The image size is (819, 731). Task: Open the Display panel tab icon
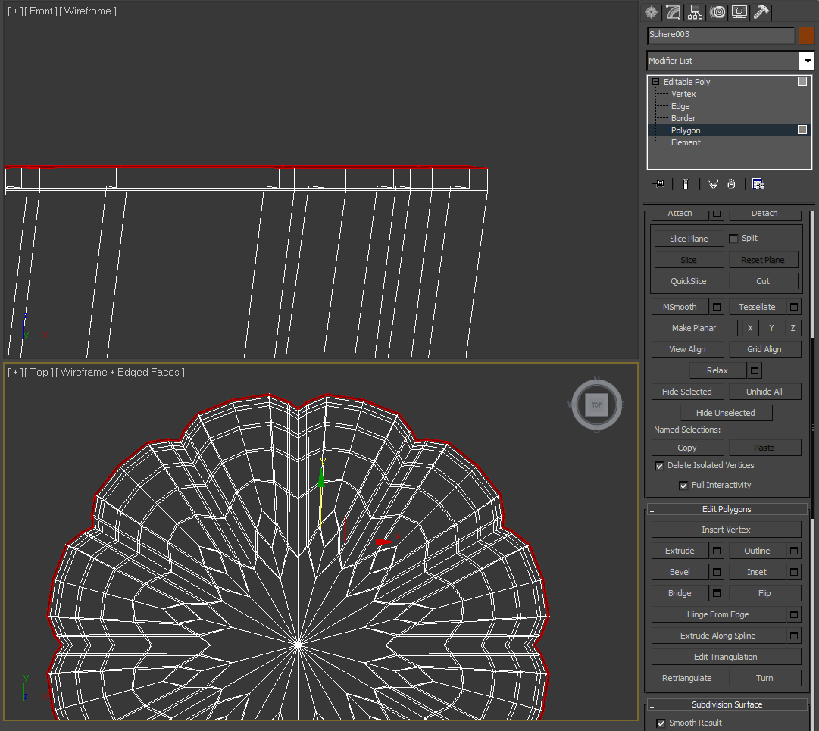[x=739, y=12]
